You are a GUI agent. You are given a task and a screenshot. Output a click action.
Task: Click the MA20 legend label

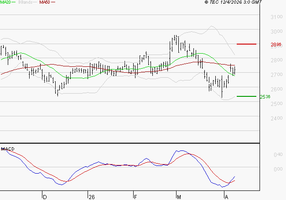[6, 3]
